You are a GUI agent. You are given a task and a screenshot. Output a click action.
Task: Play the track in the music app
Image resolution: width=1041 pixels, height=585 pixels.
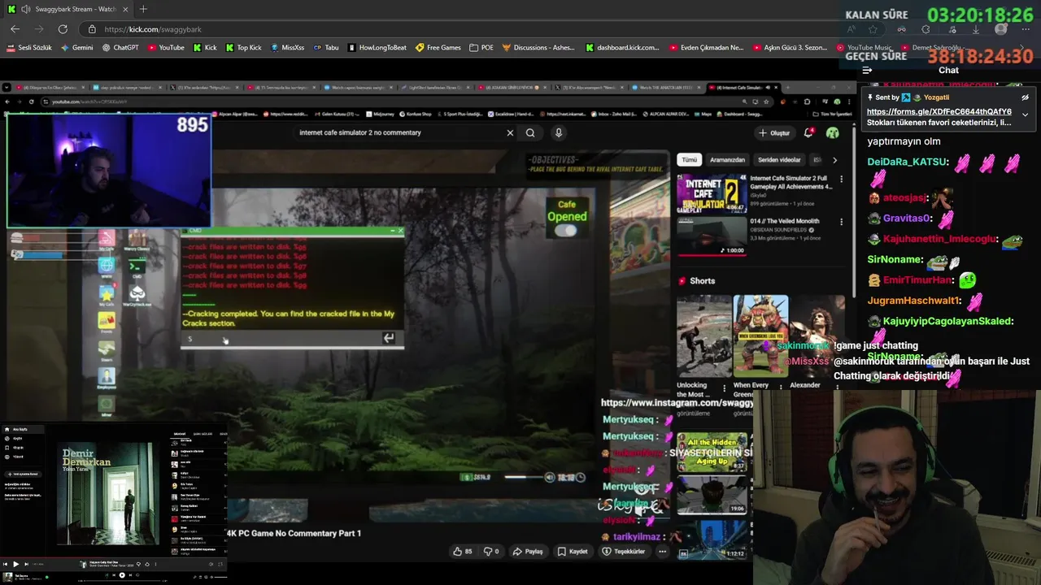point(15,564)
